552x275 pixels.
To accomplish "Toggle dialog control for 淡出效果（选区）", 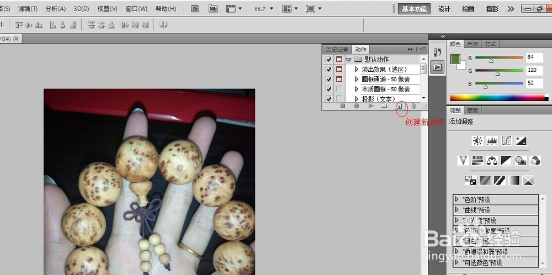I will coord(339,69).
